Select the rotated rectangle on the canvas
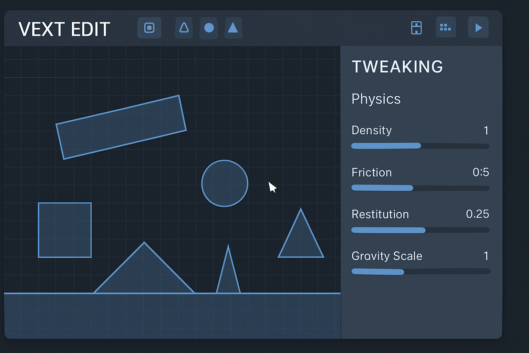This screenshot has height=353, width=529. [x=121, y=127]
